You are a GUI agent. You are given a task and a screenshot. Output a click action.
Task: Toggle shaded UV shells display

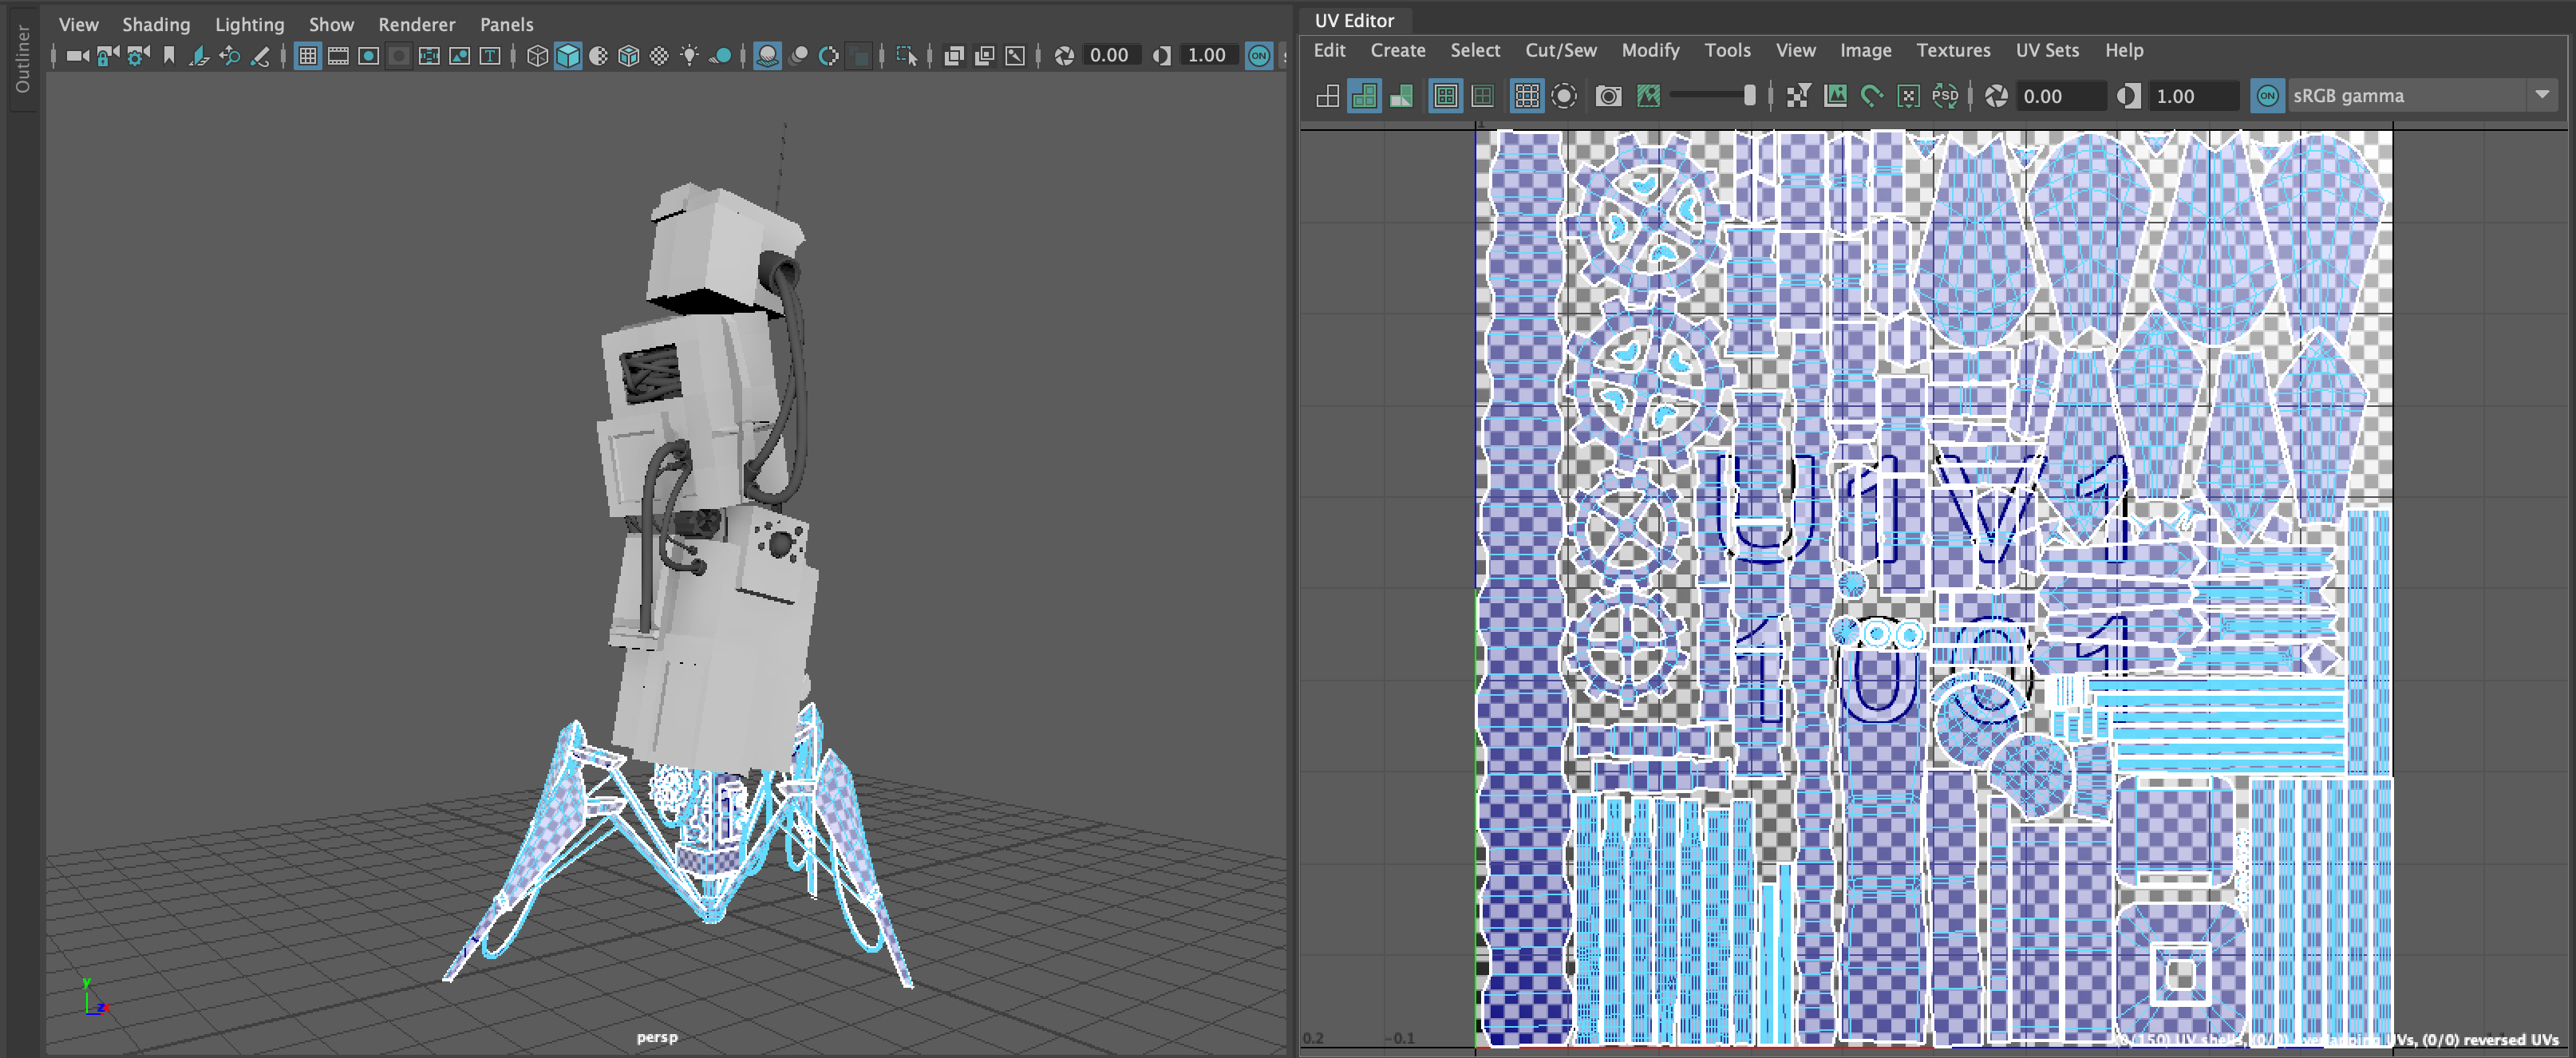[x=1364, y=96]
